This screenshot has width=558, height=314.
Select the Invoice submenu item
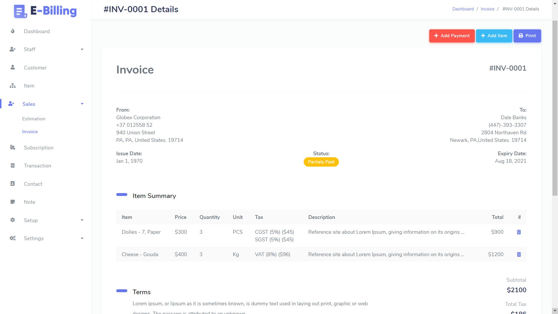coord(30,132)
